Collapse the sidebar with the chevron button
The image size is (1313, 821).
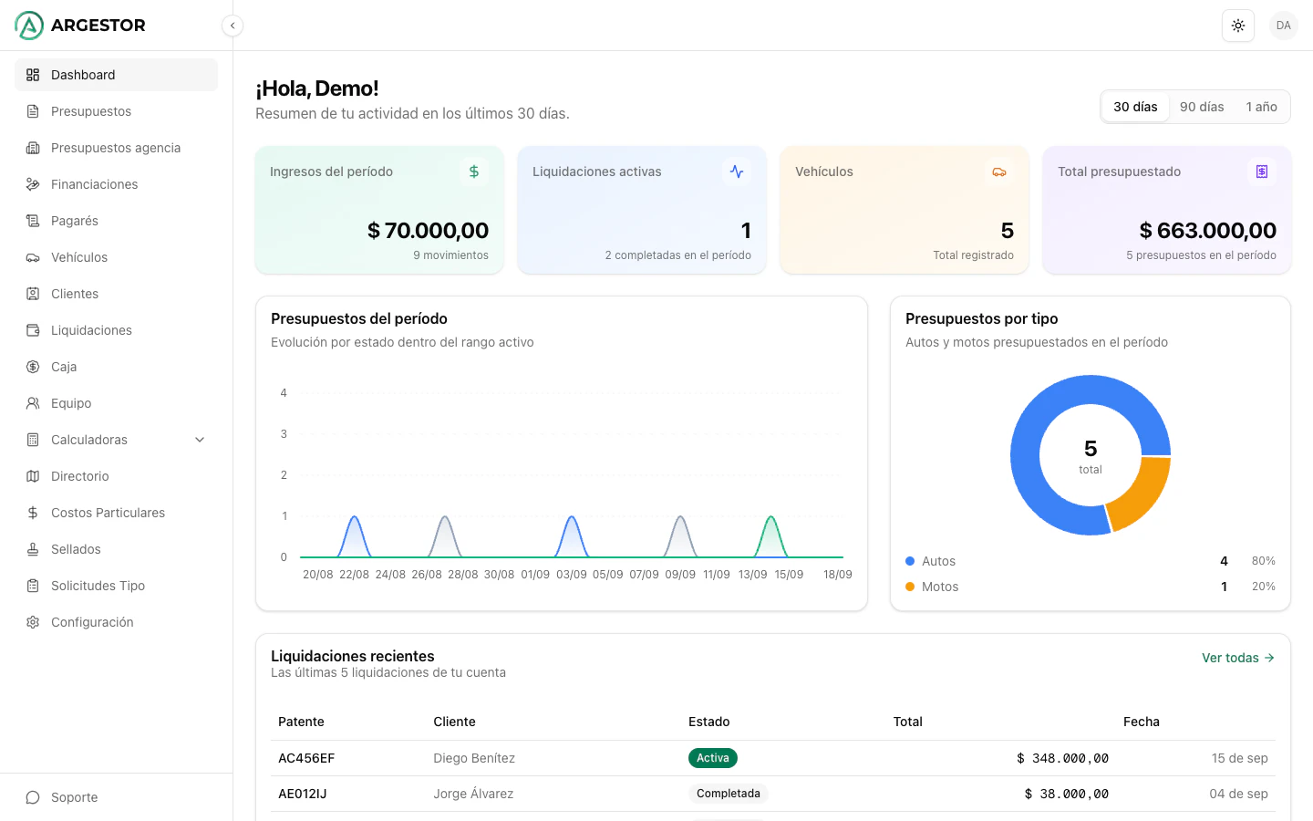(233, 26)
